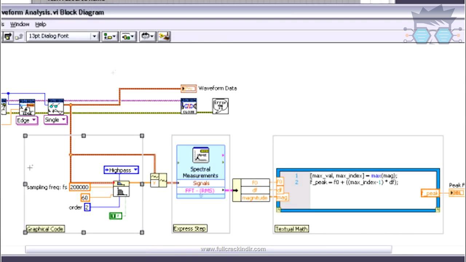The image size is (466, 262).
Task: Click the Clean Up Diagram broom icon
Action: [164, 36]
